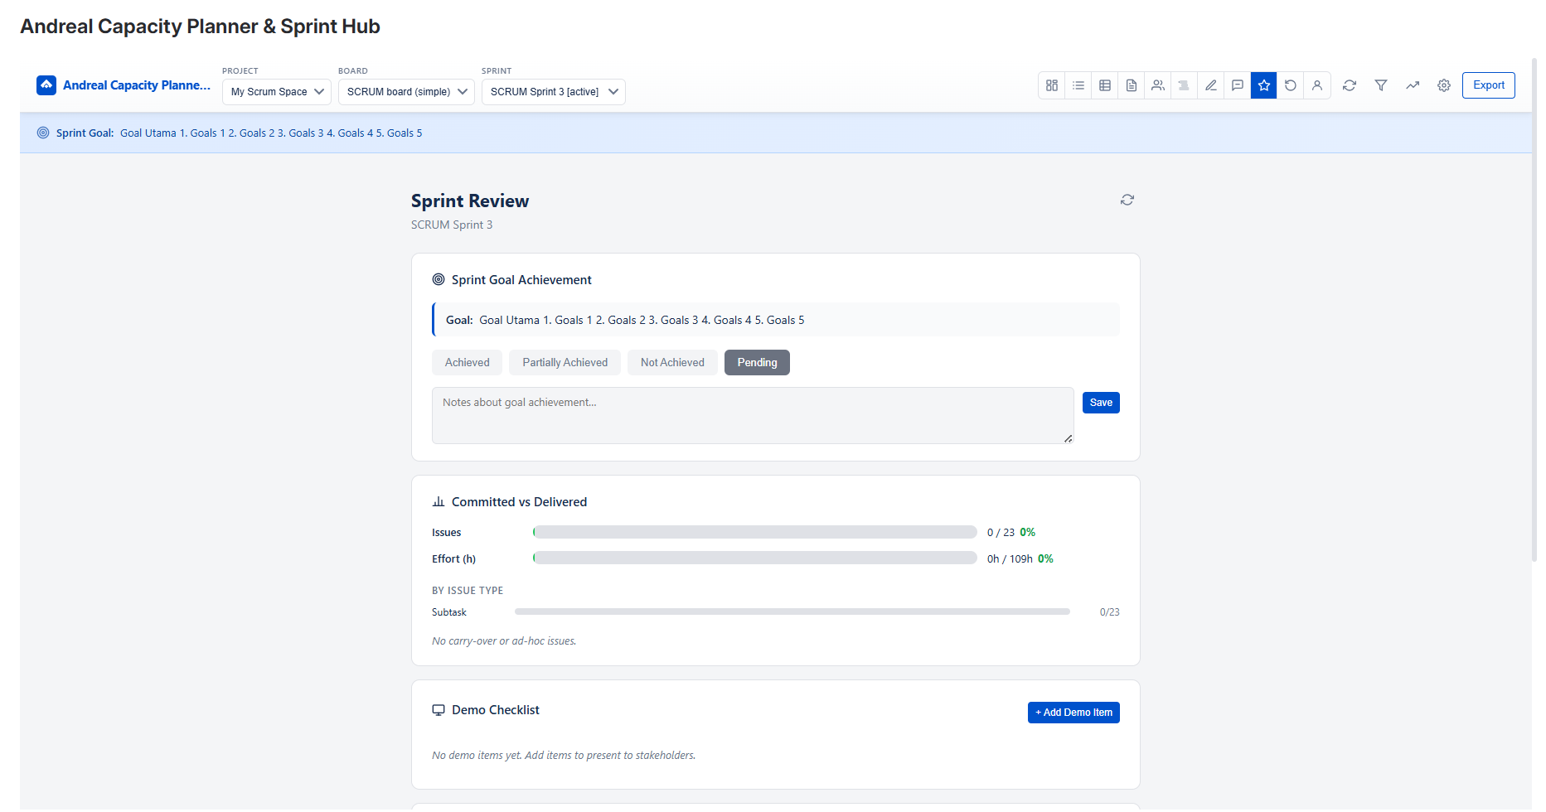
Task: Refresh the Sprint Review data
Action: coord(1127,200)
